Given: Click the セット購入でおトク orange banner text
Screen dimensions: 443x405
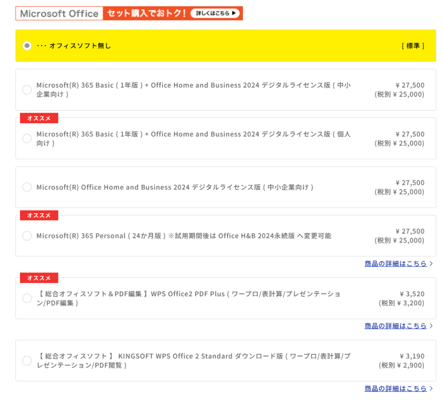Looking at the screenshot, I should (147, 13).
